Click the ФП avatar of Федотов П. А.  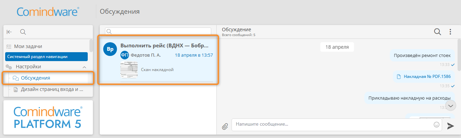(x=125, y=55)
